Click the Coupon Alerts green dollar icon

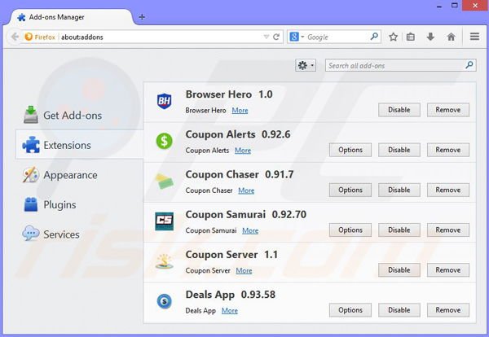tap(164, 141)
